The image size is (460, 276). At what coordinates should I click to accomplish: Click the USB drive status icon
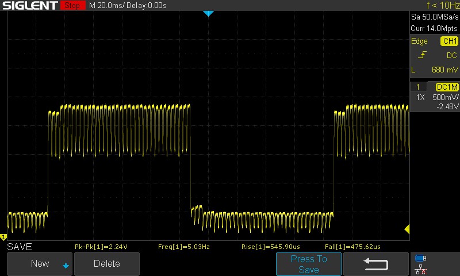click(421, 258)
